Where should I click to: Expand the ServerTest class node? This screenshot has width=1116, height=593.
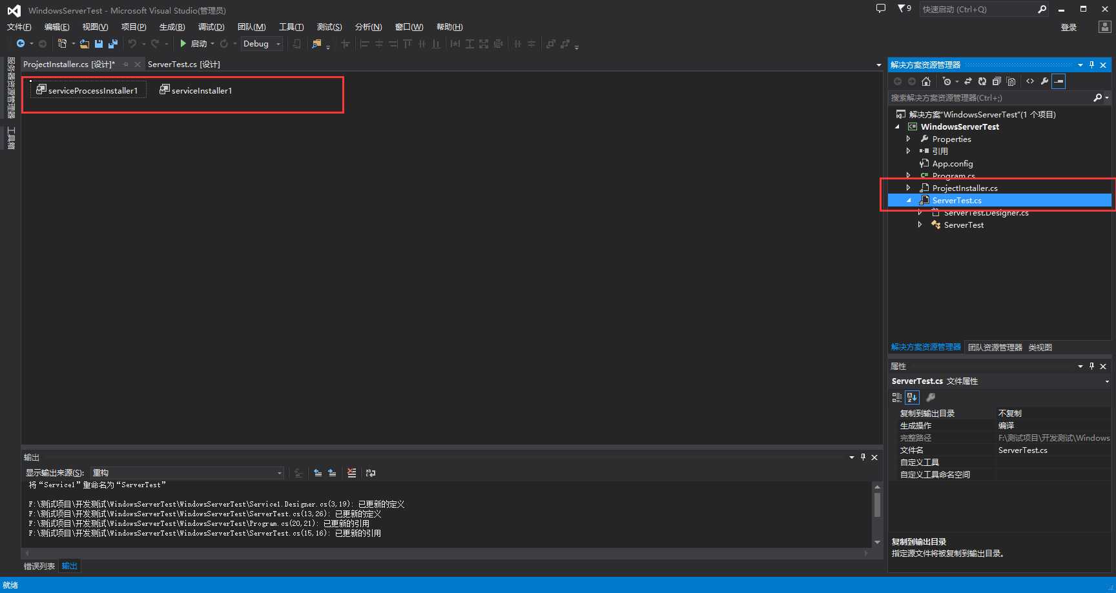coord(920,225)
